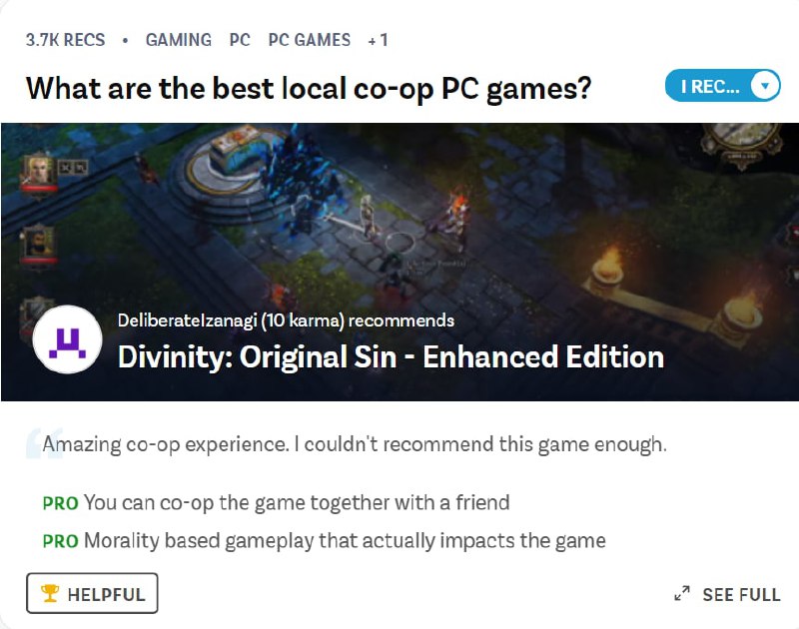The image size is (799, 629).
Task: Open Divinity: Original Sin - Enhanced Edition title
Action: [x=391, y=356]
